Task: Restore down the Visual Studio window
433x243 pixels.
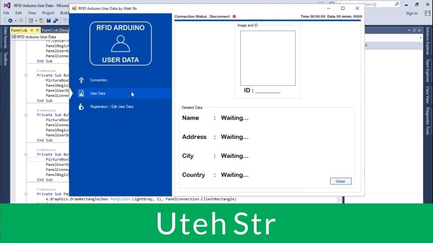Action: 417,4
